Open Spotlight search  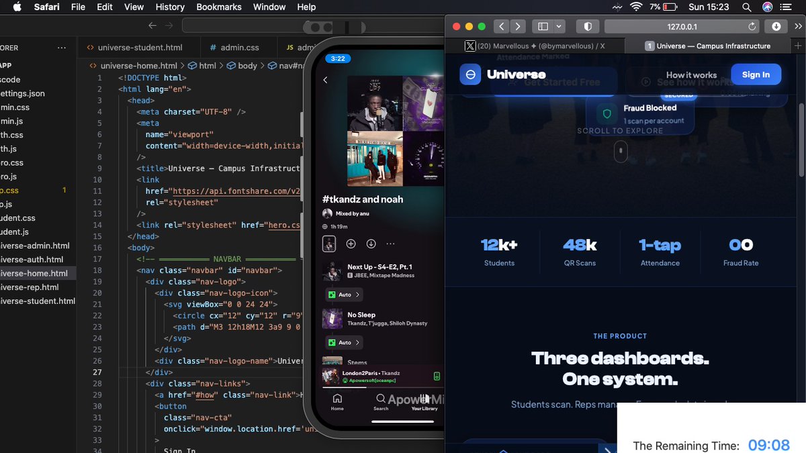[746, 7]
